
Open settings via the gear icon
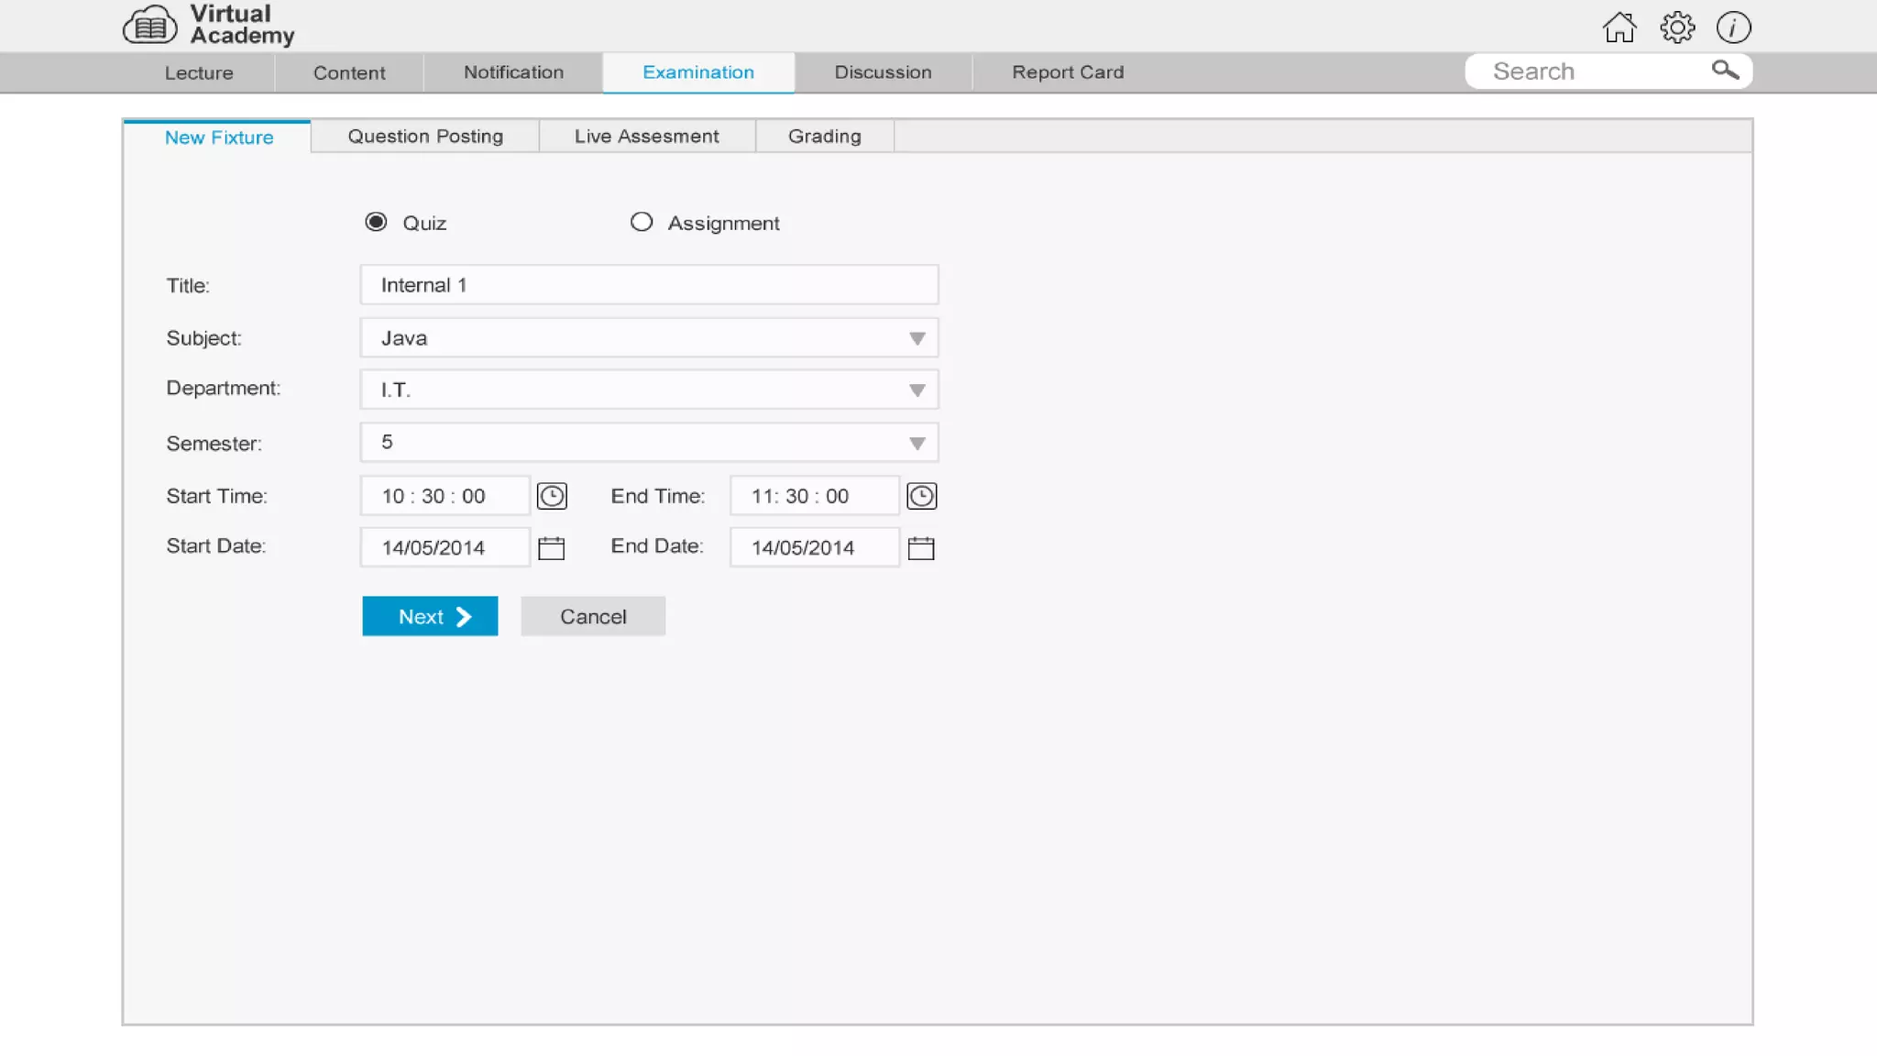(x=1677, y=27)
